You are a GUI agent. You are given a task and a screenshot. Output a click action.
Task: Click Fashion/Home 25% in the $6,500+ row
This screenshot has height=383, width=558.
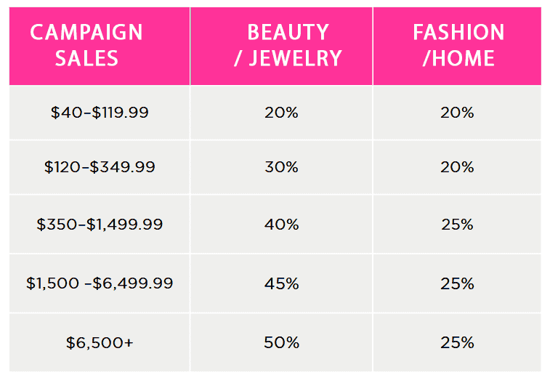457,342
